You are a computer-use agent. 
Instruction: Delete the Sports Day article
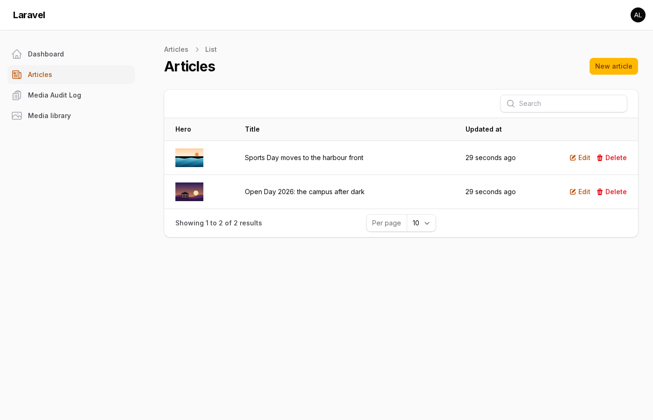pos(611,158)
